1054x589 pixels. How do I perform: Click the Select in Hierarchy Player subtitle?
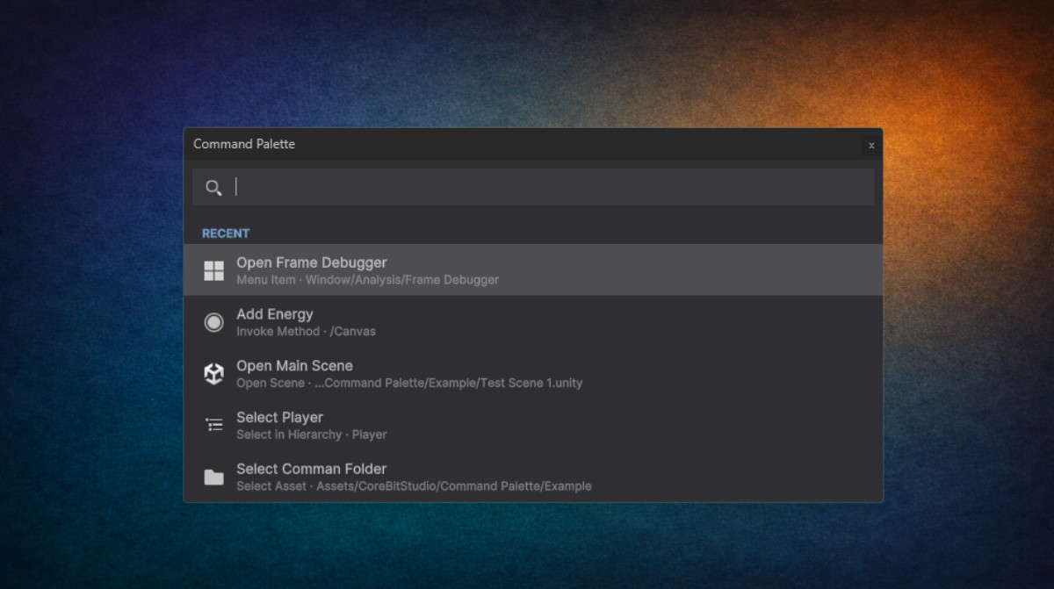[311, 435]
